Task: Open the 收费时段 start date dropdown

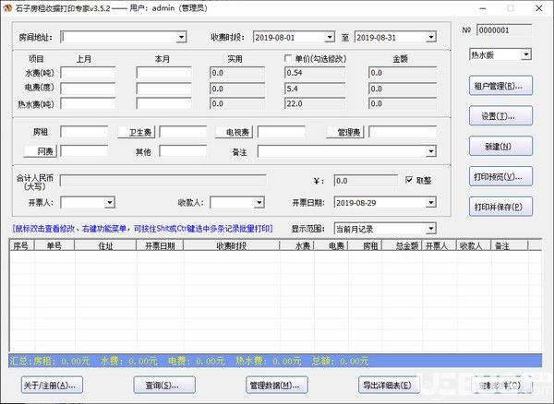Action: [x=330, y=37]
